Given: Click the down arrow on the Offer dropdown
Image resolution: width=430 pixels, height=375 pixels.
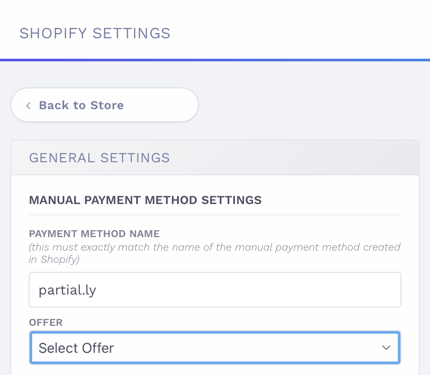Looking at the screenshot, I should (x=386, y=348).
